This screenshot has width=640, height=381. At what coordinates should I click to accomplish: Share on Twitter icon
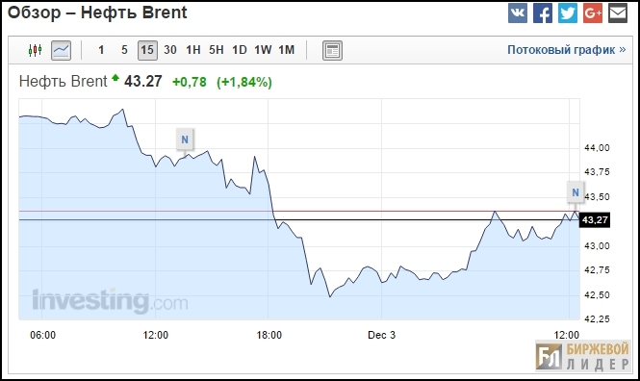[x=568, y=13]
